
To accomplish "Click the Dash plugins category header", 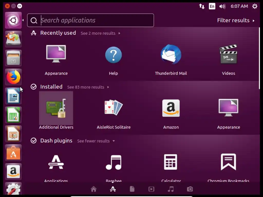I will [x=56, y=141].
